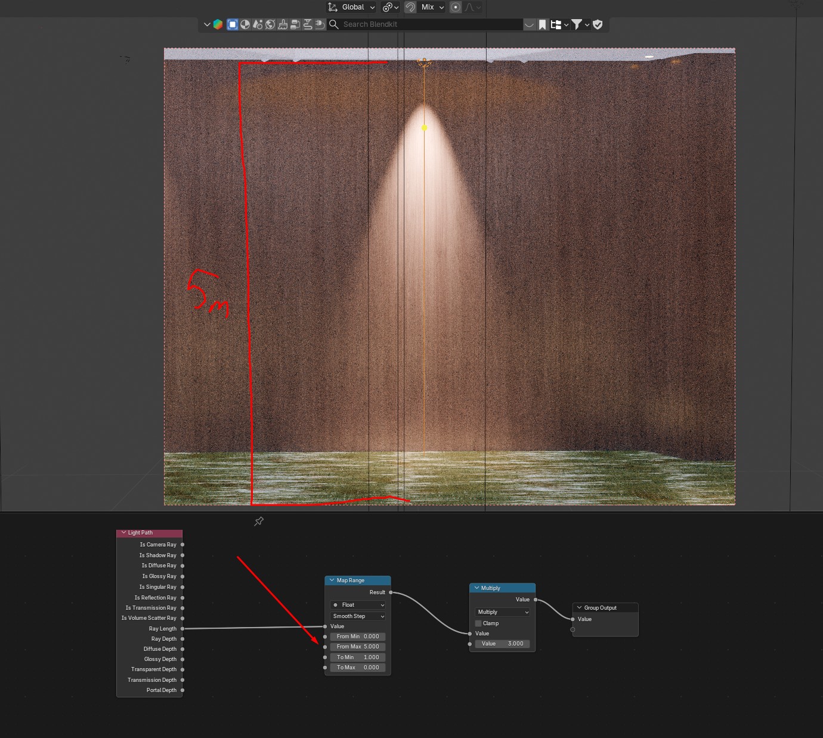Screen dimensions: 823x738
Task: Collapse the Multiply node header
Action: pyautogui.click(x=477, y=588)
